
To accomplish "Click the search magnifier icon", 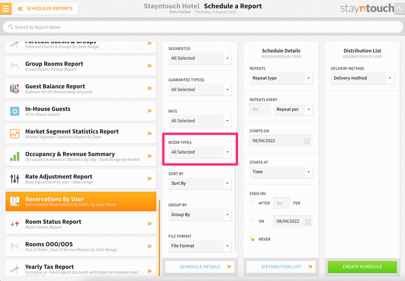I will (11, 27).
